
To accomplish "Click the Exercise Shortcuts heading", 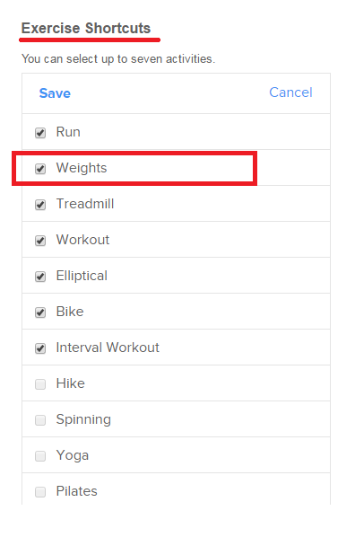I will (x=86, y=28).
